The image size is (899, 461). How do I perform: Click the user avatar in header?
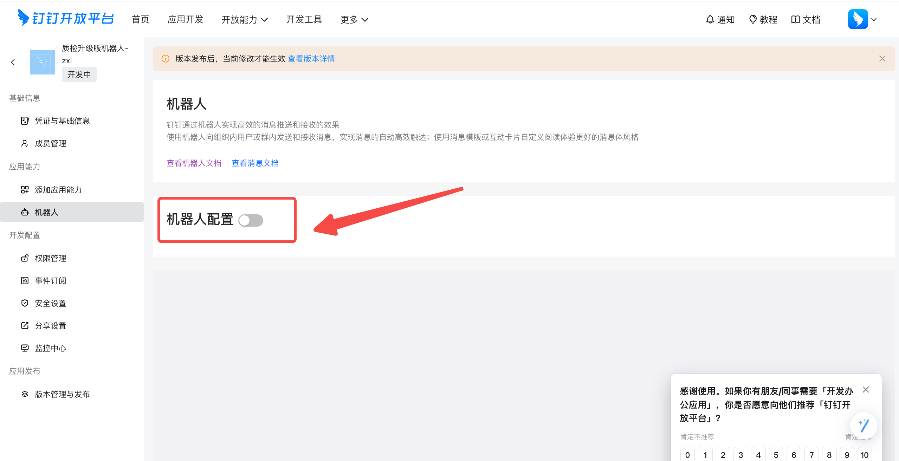858,19
